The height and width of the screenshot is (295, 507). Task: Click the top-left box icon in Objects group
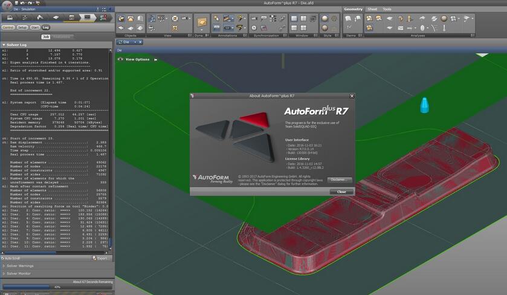click(x=121, y=19)
